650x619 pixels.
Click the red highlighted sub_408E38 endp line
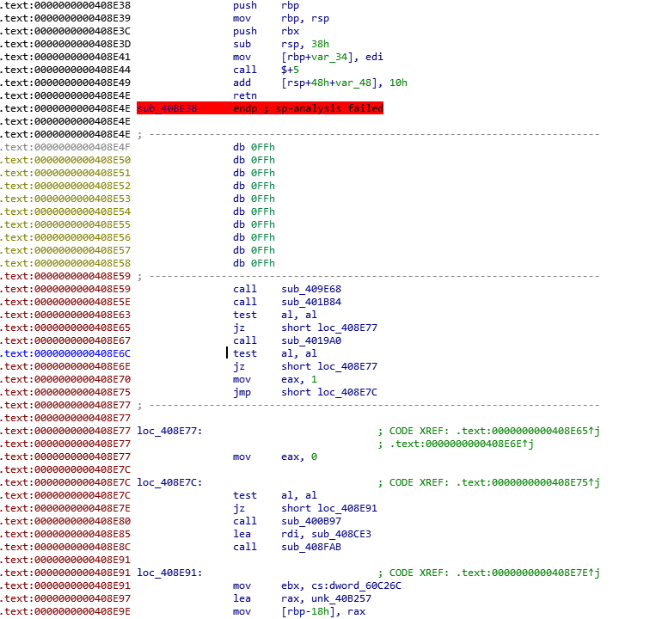point(260,108)
